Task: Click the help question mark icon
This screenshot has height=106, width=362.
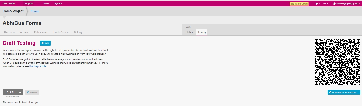Action: click(x=317, y=4)
